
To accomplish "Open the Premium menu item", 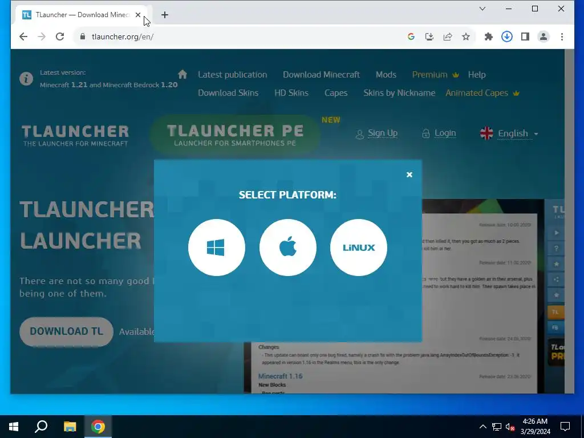I will click(435, 75).
